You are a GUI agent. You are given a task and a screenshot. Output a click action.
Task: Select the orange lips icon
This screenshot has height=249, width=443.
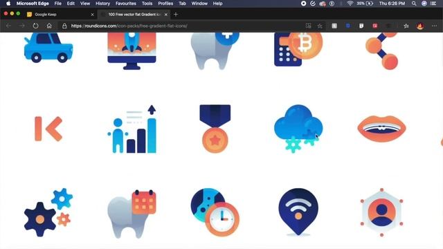(381, 129)
